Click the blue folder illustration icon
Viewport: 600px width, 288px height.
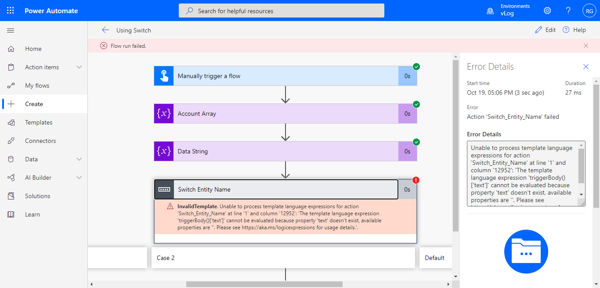click(526, 252)
